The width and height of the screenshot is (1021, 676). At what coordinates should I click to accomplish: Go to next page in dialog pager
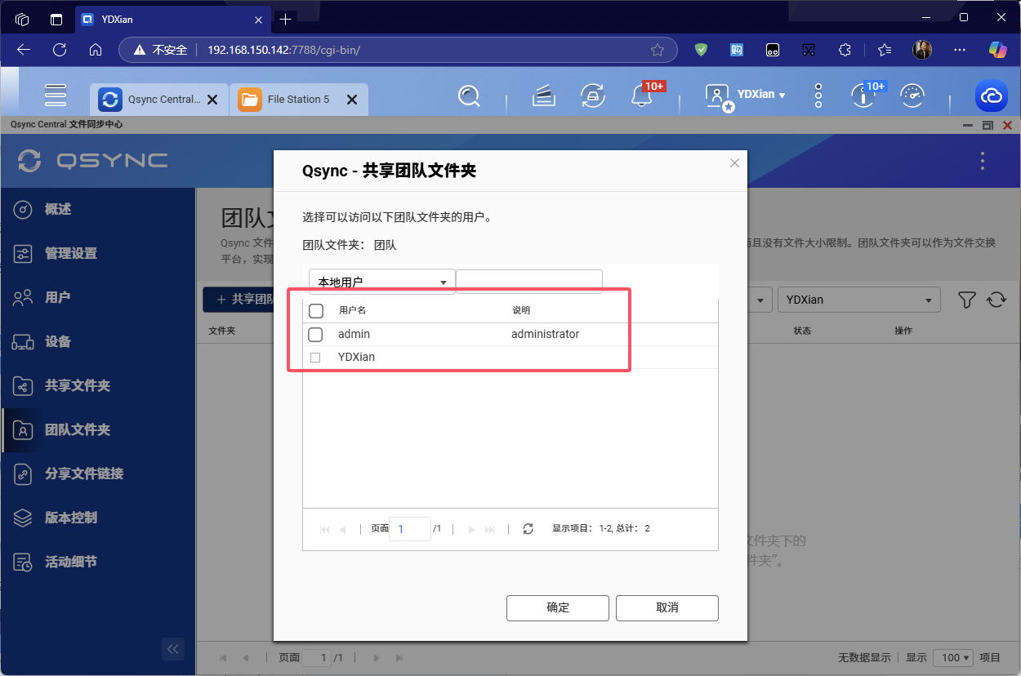click(471, 529)
